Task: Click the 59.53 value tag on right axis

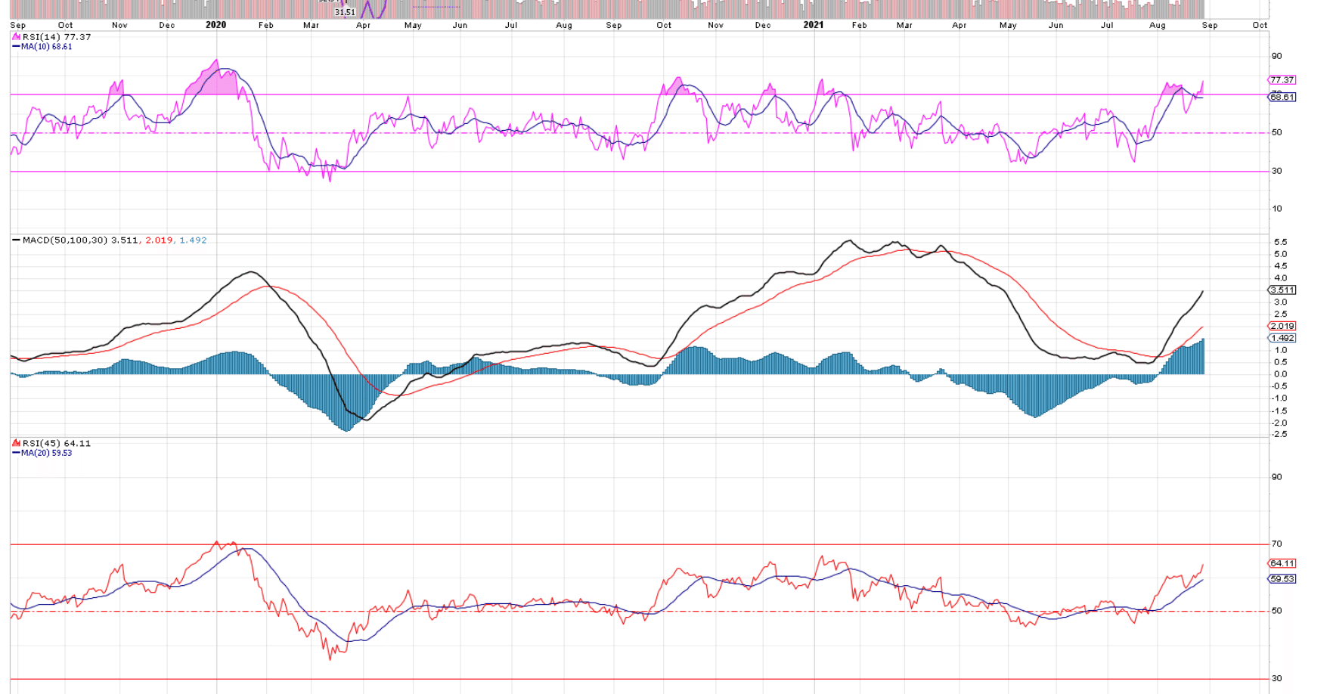Action: (1282, 579)
